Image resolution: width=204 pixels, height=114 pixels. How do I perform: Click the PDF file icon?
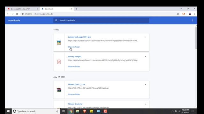[59, 62]
